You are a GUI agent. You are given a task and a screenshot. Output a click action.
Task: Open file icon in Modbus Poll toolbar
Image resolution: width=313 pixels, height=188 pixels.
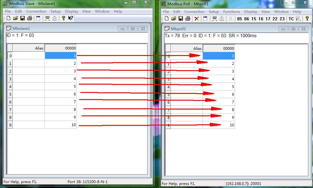pos(174,19)
